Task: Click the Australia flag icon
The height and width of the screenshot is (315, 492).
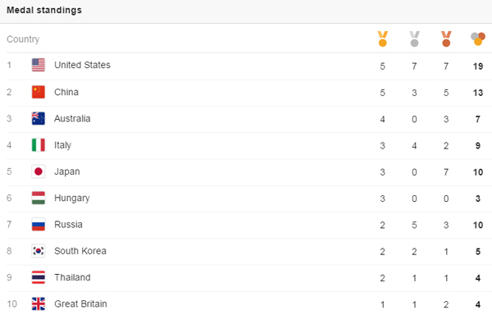Action: [39, 118]
